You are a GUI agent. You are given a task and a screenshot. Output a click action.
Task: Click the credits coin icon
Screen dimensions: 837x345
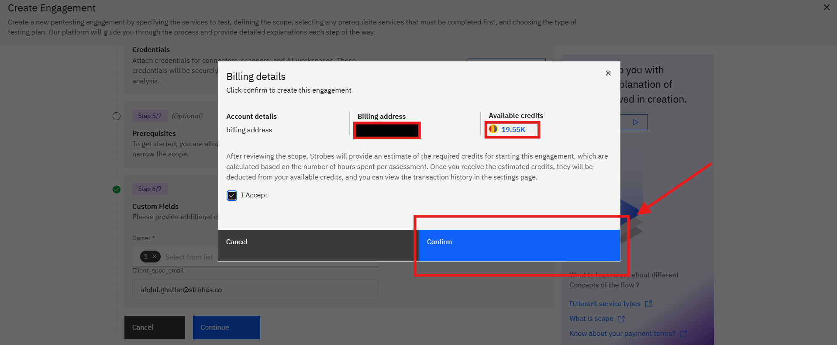click(493, 129)
